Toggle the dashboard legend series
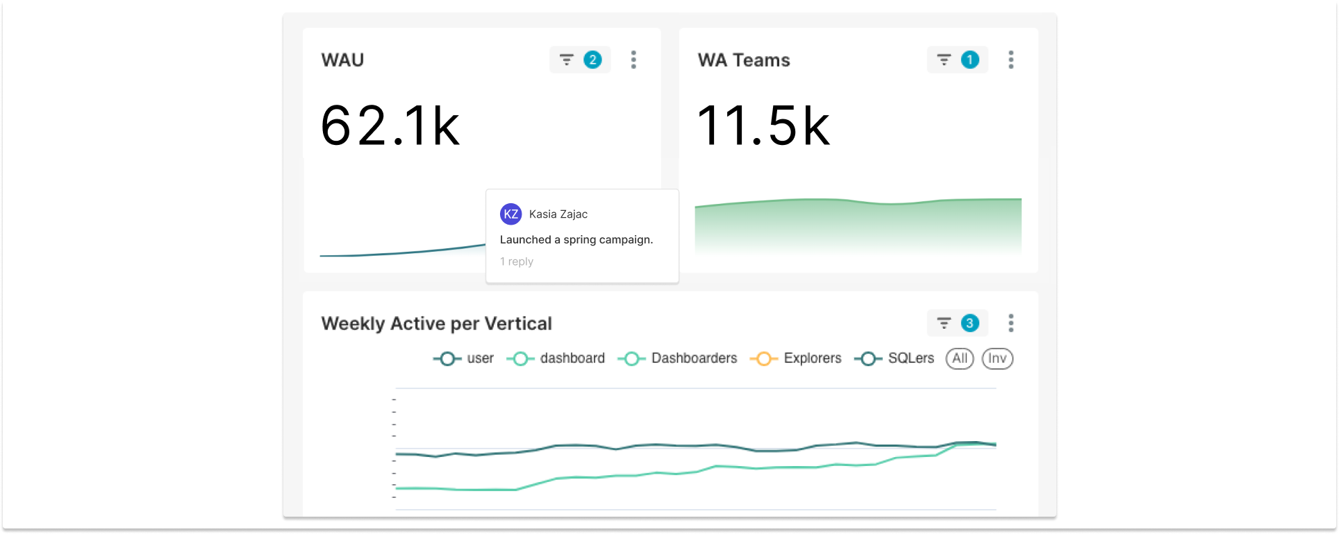 tap(556, 359)
